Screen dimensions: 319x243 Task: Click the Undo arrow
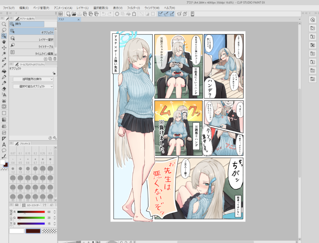[104, 14]
